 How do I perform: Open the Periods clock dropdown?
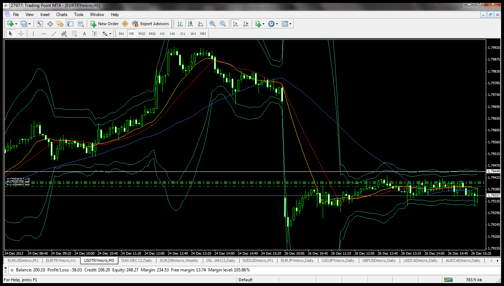[x=274, y=24]
